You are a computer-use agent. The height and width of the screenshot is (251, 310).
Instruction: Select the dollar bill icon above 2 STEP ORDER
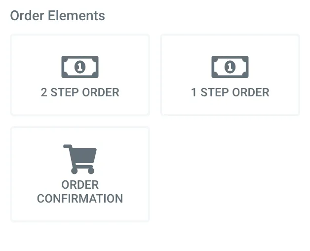(x=80, y=67)
